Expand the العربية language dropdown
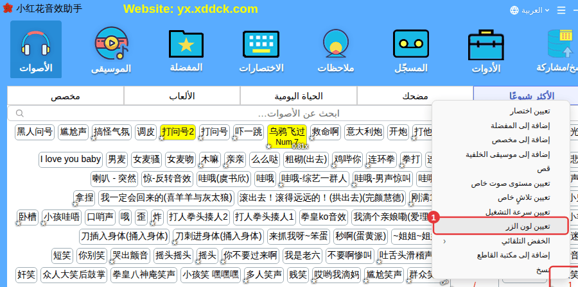The image size is (578, 287). (x=535, y=10)
